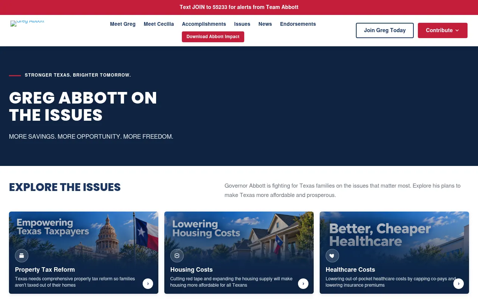The height and width of the screenshot is (299, 478).
Task: Open the Housing Costs heading link
Action: pos(191,269)
